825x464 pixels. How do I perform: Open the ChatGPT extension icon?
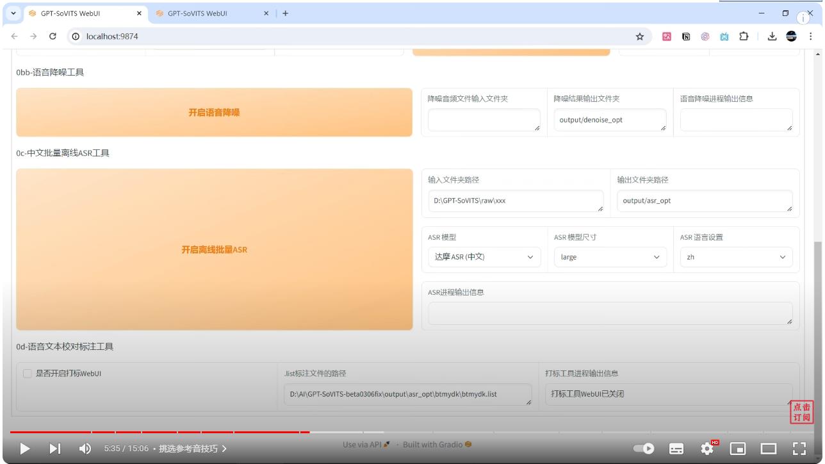coord(705,37)
